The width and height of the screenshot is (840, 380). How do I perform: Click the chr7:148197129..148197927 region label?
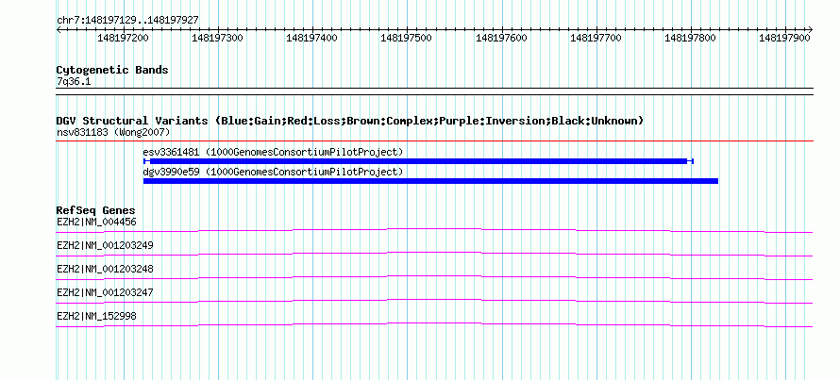(127, 20)
